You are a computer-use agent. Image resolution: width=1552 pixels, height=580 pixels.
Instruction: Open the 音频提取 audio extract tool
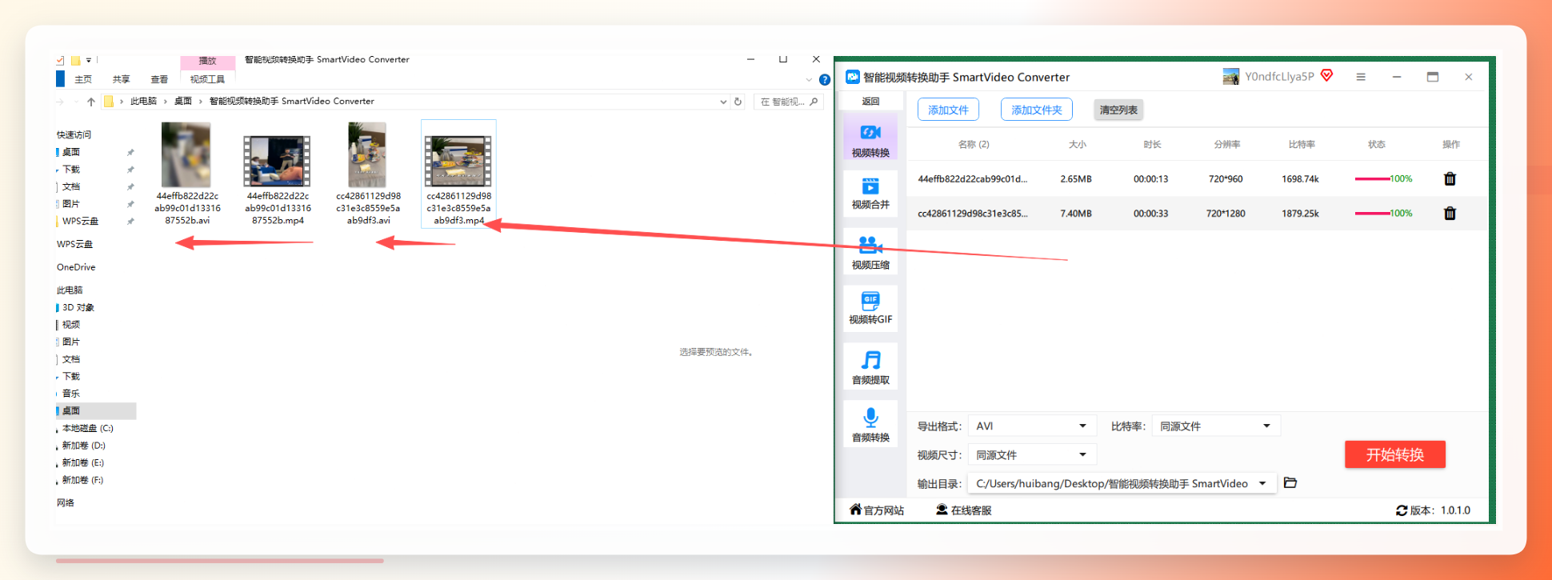pos(870,367)
